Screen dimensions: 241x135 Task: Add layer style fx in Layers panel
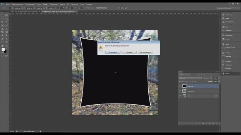200,123
